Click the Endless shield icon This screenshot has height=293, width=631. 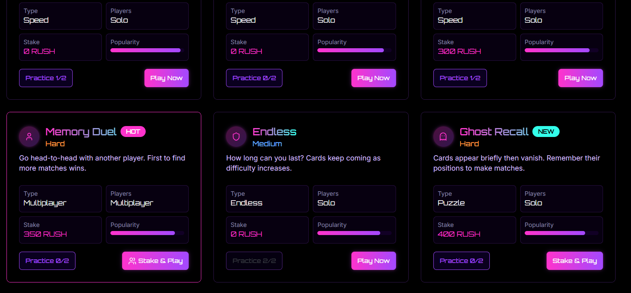point(236,137)
